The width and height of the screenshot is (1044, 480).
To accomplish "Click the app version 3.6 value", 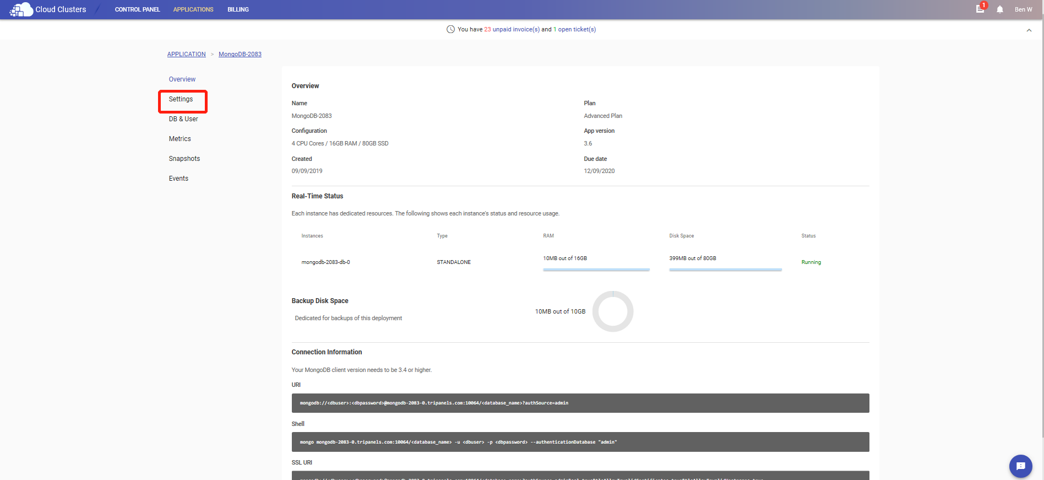I will coord(588,143).
